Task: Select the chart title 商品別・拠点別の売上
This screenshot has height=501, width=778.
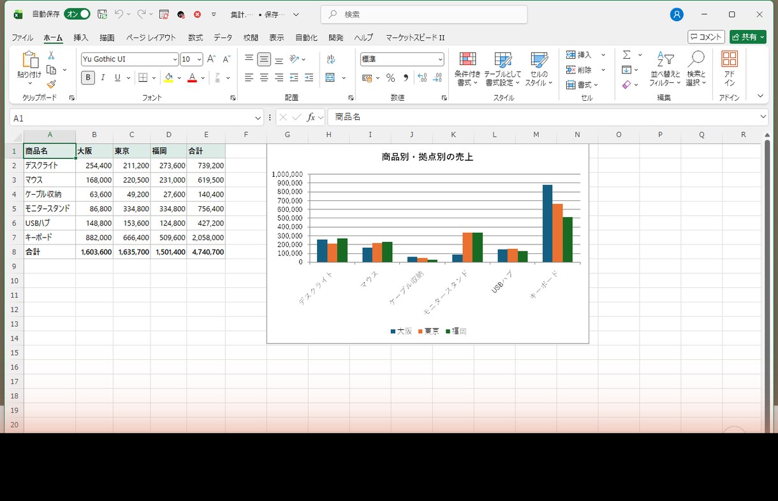Action: 427,156
